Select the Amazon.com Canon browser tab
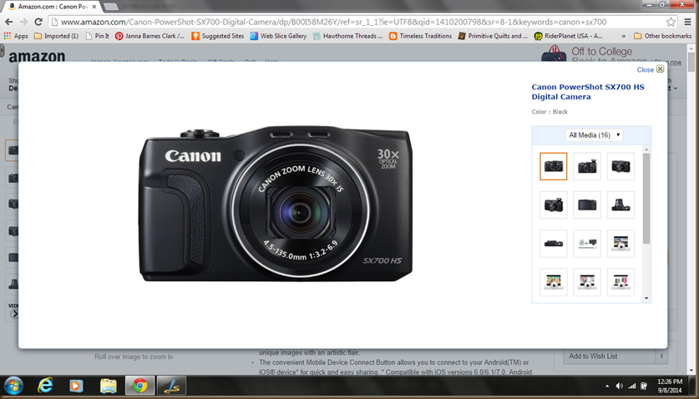The height and width of the screenshot is (399, 699). [x=52, y=7]
